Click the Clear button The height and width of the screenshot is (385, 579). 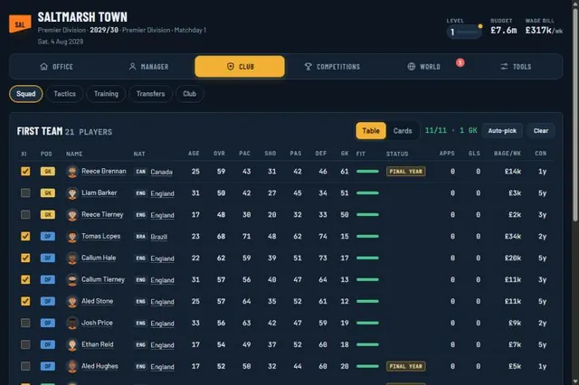tap(541, 131)
